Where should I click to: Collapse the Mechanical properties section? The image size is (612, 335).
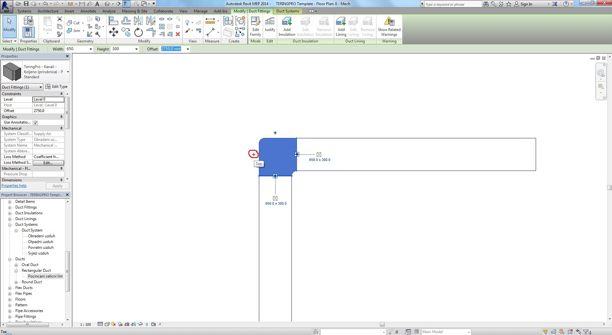(x=61, y=128)
